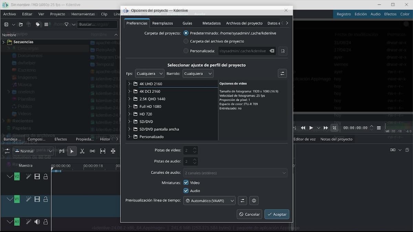Expand the HD 720 profile folder
This screenshot has height=232, width=413.
click(129, 114)
